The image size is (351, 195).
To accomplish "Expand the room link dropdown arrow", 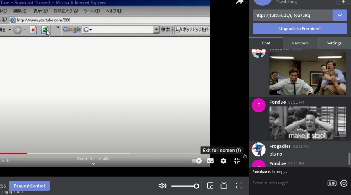I will pyautogui.click(x=340, y=15).
